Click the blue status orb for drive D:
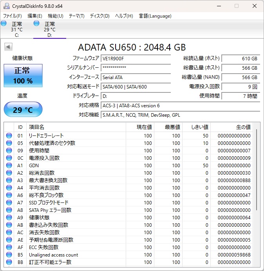The width and height of the screenshot is (264, 271). pyautogui.click(x=36, y=23)
